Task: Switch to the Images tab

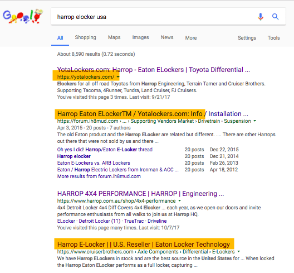Action: coord(140,37)
